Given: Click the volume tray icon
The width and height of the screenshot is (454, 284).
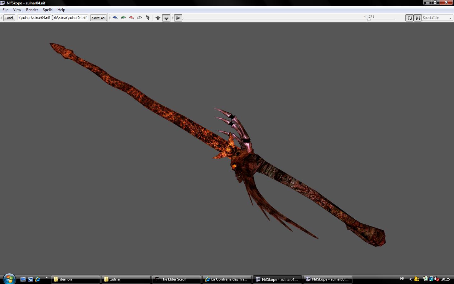Looking at the screenshot, I should (x=437, y=279).
